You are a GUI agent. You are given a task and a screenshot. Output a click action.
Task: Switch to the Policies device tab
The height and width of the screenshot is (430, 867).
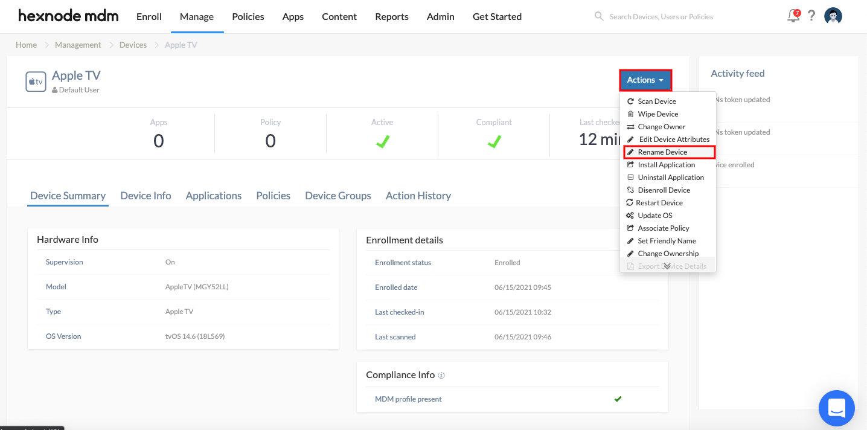[274, 196]
